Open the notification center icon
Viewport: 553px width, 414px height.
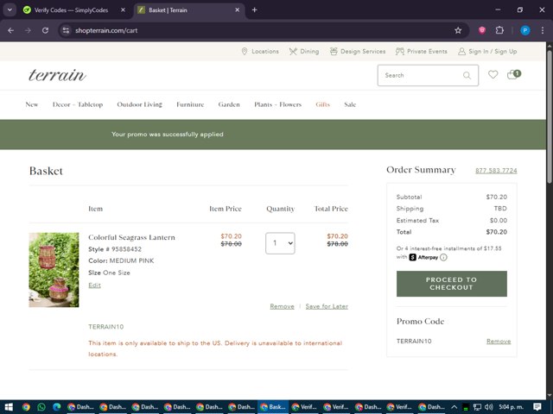[x=537, y=407]
